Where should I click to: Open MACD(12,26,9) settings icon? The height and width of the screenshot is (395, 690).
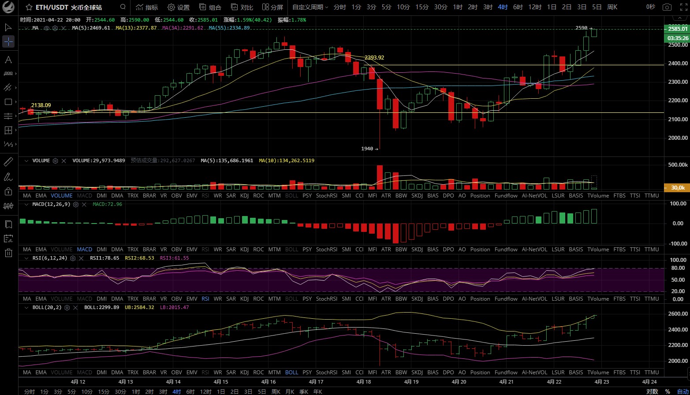coord(75,205)
